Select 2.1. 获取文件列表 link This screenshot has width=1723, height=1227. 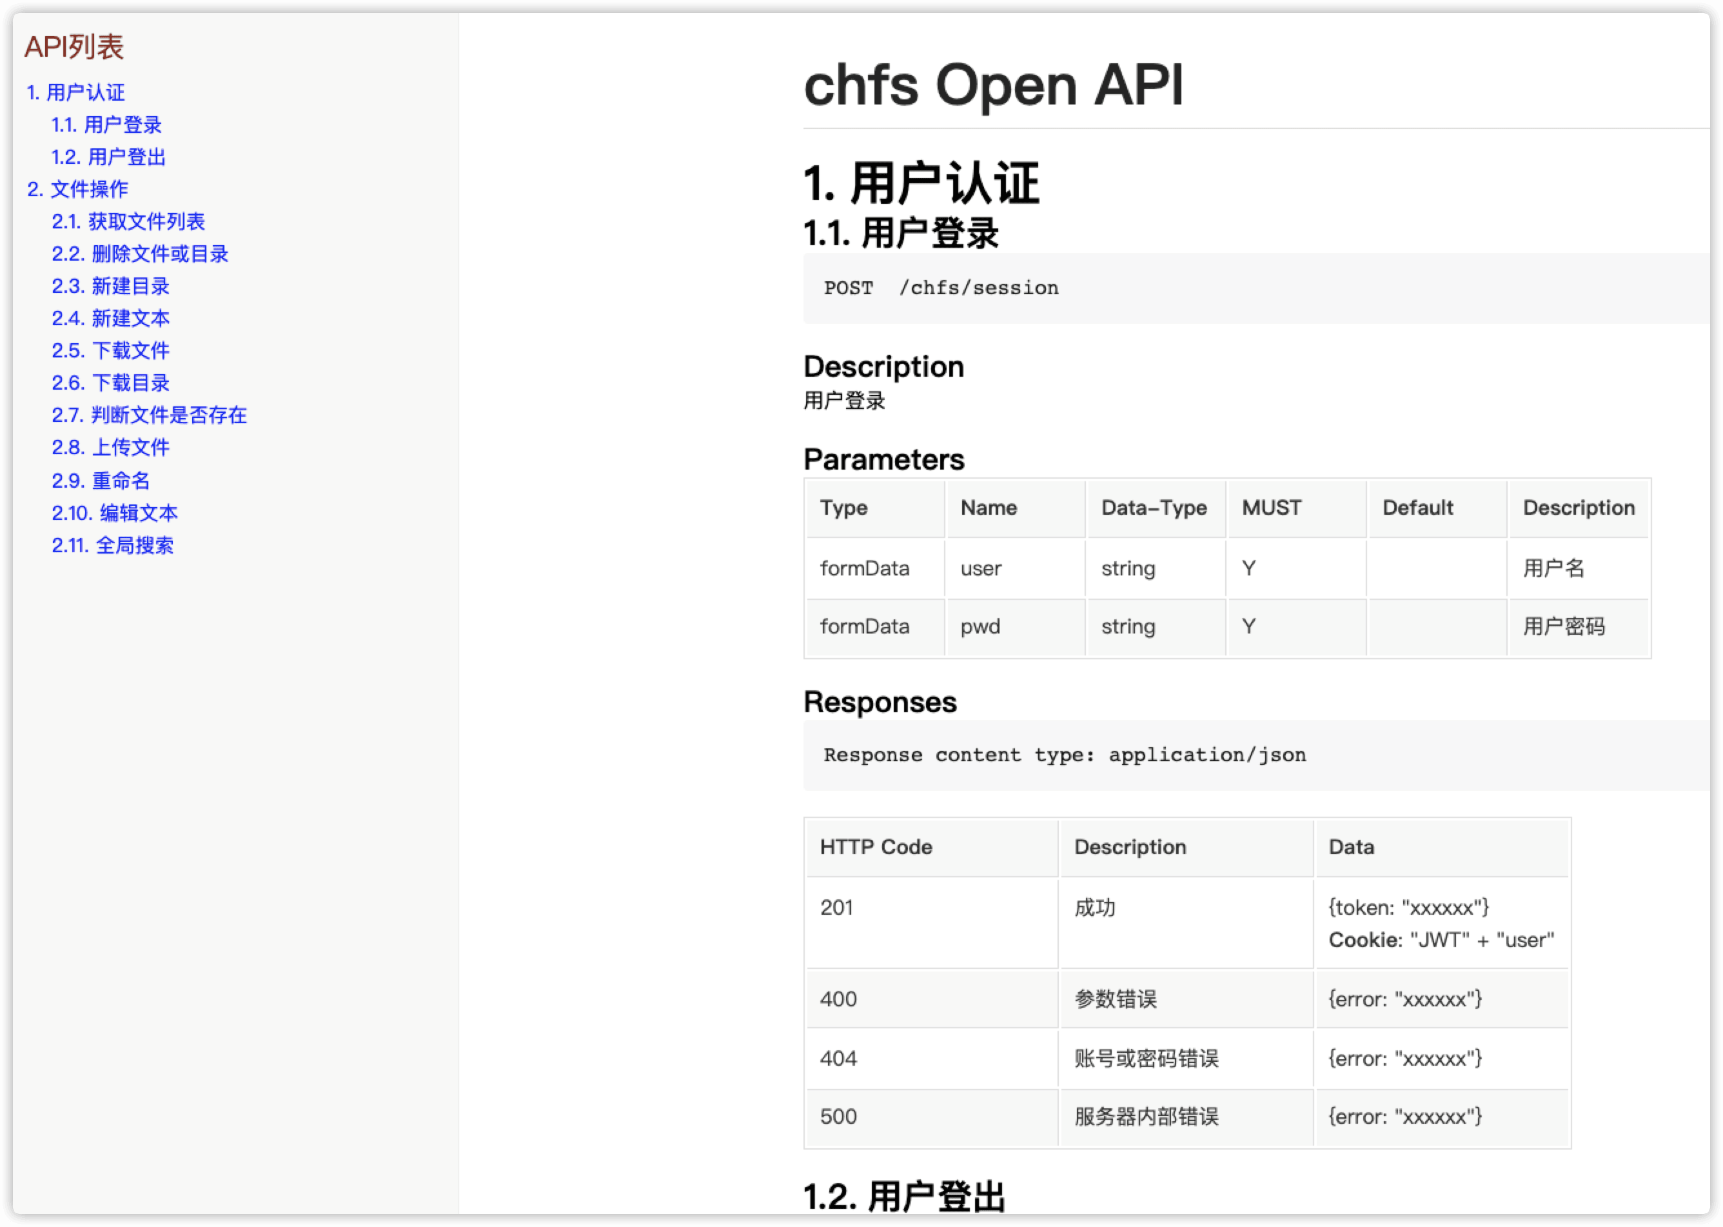pos(128,221)
